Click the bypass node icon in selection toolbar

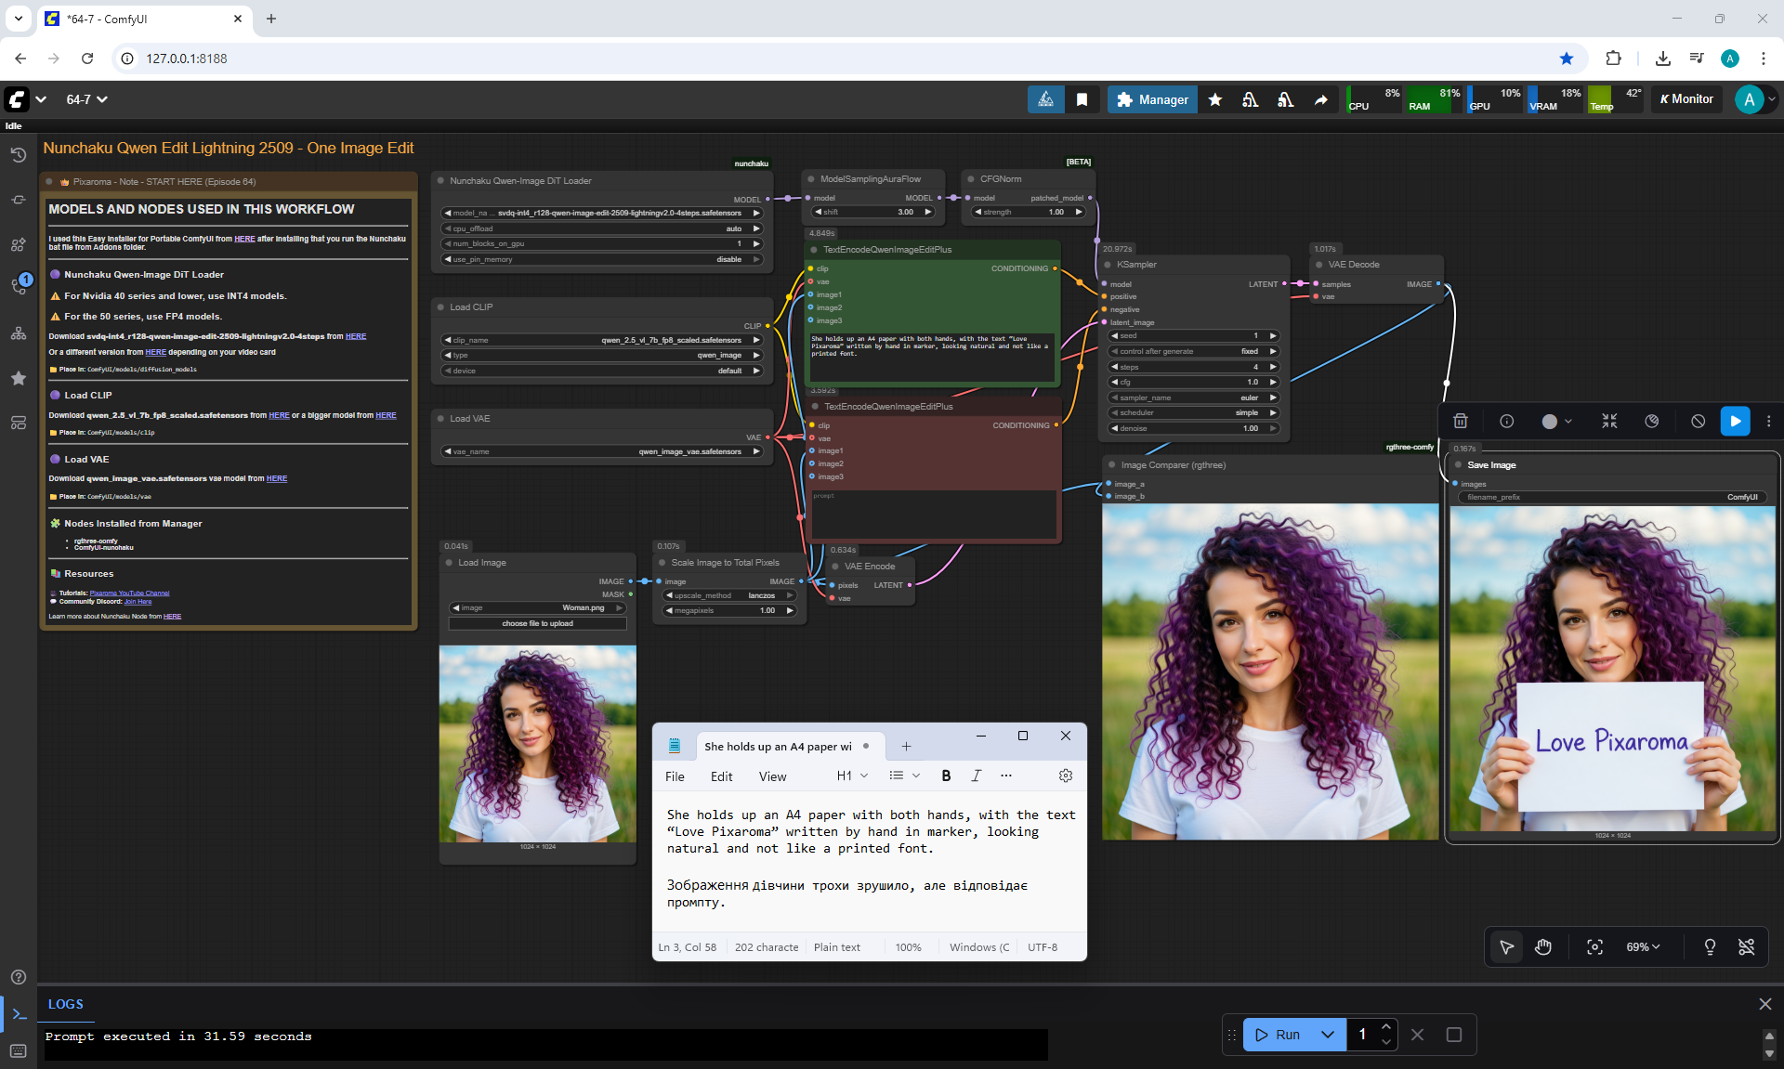pos(1698,421)
